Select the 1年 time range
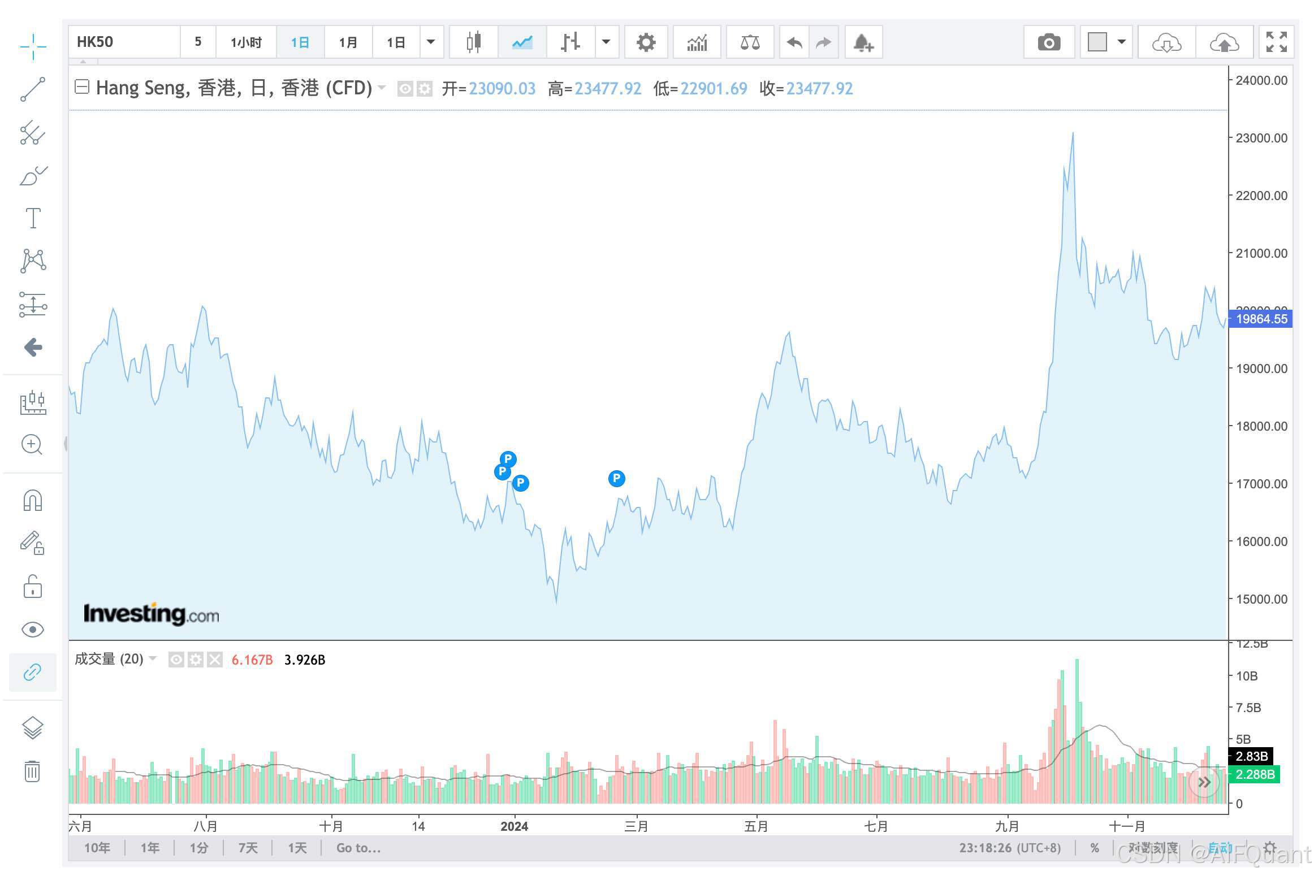The width and height of the screenshot is (1314, 876). 150,848
